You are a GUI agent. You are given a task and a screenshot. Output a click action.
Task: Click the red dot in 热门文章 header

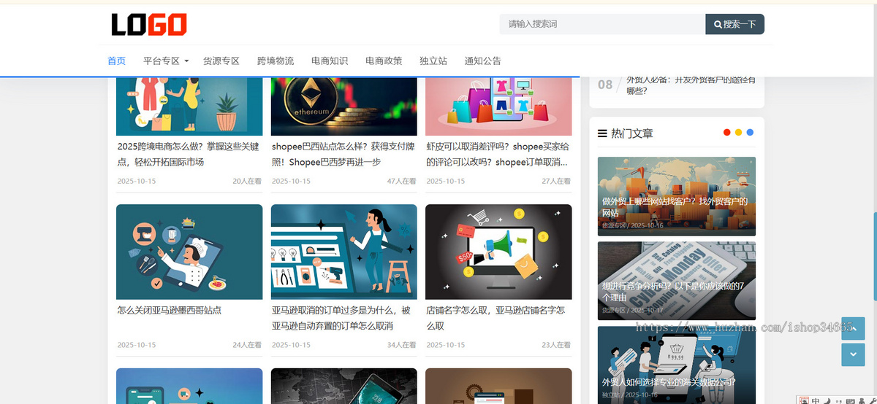(x=726, y=132)
